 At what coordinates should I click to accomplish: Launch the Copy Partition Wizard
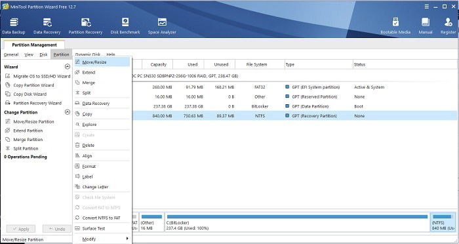coord(30,85)
